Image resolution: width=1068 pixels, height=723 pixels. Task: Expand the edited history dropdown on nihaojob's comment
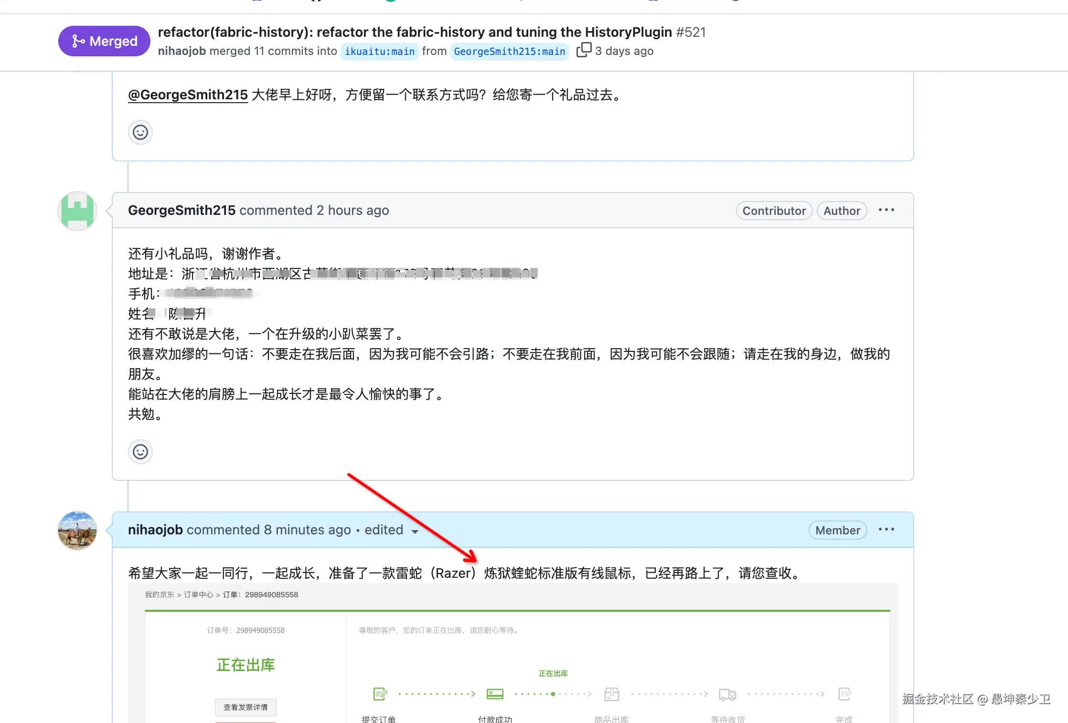[x=415, y=531]
